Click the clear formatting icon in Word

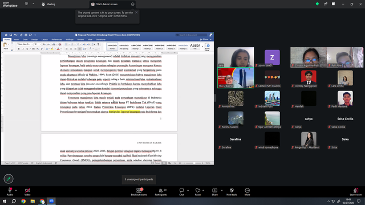click(59, 44)
